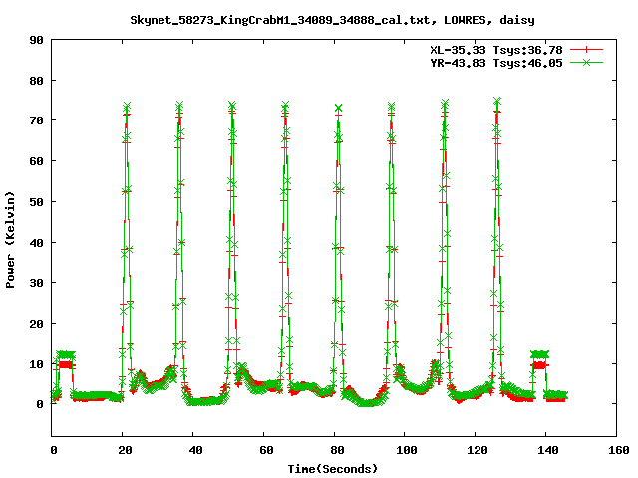This screenshot has width=638, height=478.
Task: Click the y-axis tick label 10
Action: (x=36, y=364)
